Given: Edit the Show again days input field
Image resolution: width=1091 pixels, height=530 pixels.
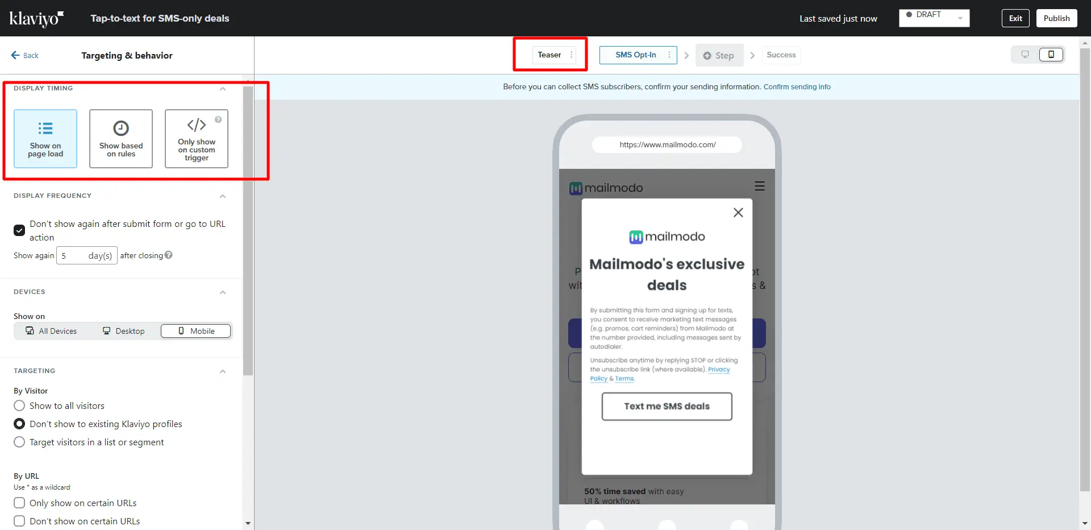Looking at the screenshot, I should pos(87,255).
